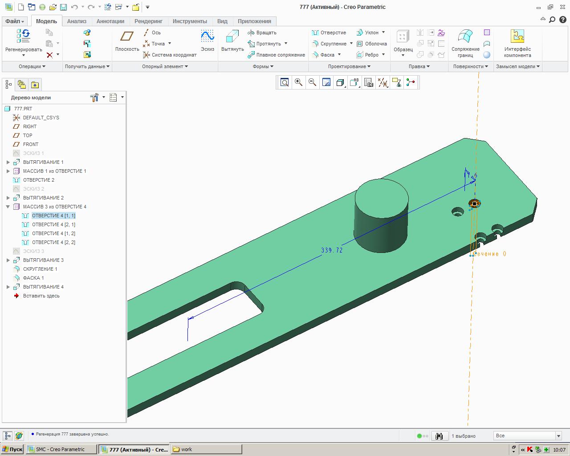Click the Вращать revolve tool
The width and height of the screenshot is (570, 456).
[x=262, y=33]
